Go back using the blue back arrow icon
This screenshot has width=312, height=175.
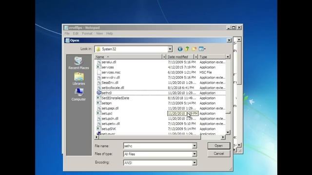pos(180,49)
